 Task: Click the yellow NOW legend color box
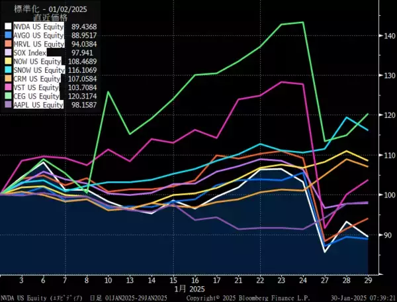7,61
